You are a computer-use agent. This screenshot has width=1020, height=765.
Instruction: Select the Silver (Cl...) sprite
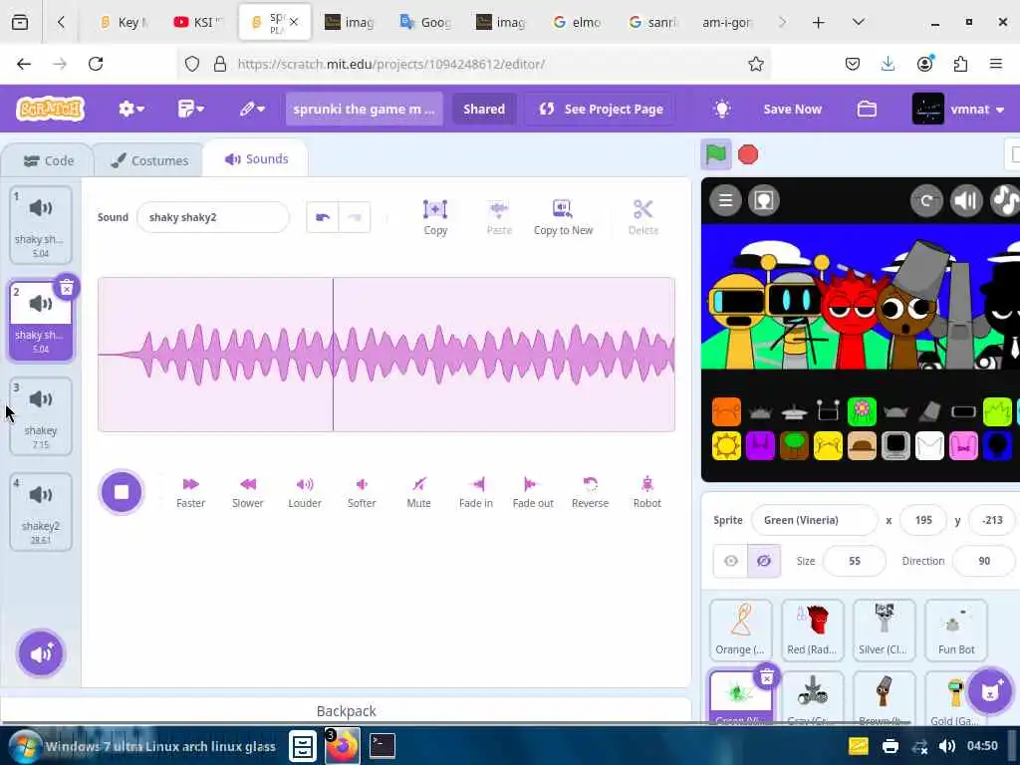pyautogui.click(x=884, y=630)
